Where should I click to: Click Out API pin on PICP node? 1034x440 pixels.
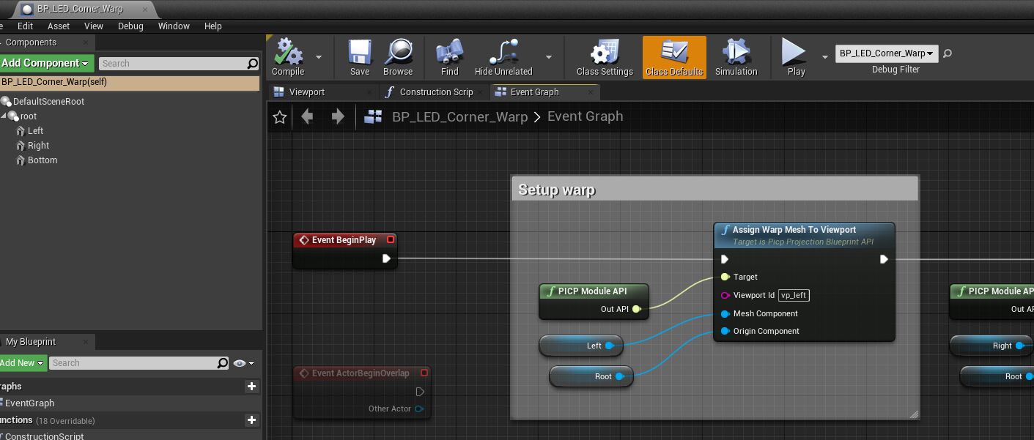point(637,309)
